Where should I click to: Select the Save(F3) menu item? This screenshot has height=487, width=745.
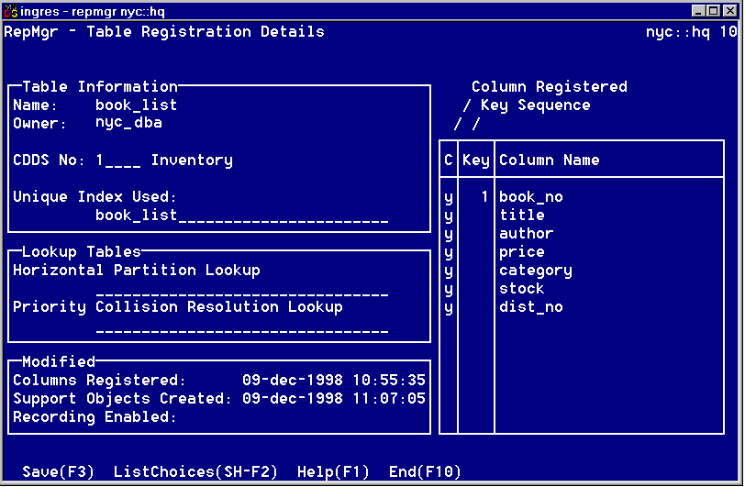(x=59, y=472)
